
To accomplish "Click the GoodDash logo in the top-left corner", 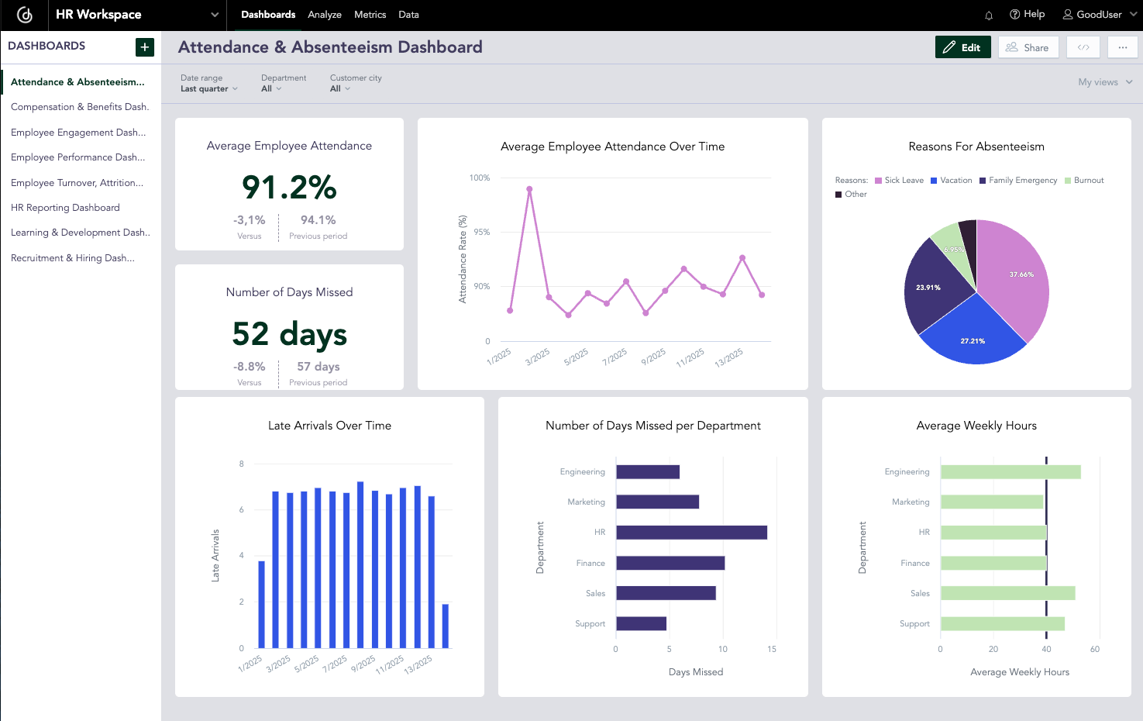I will pos(23,15).
